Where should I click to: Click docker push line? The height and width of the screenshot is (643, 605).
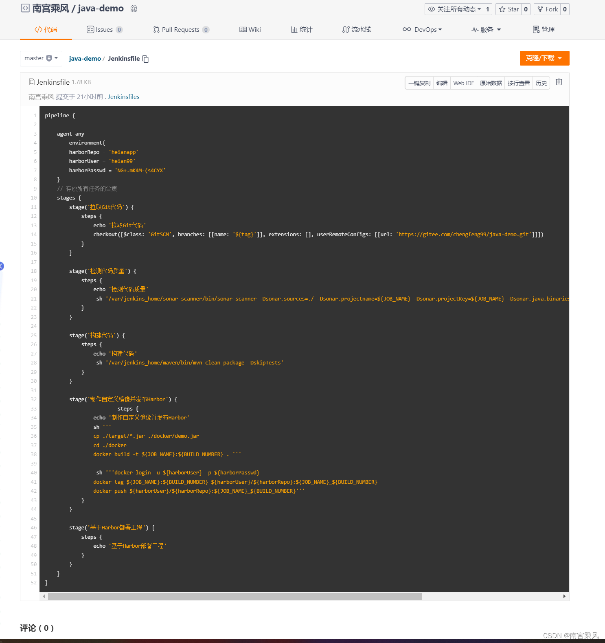pos(199,491)
